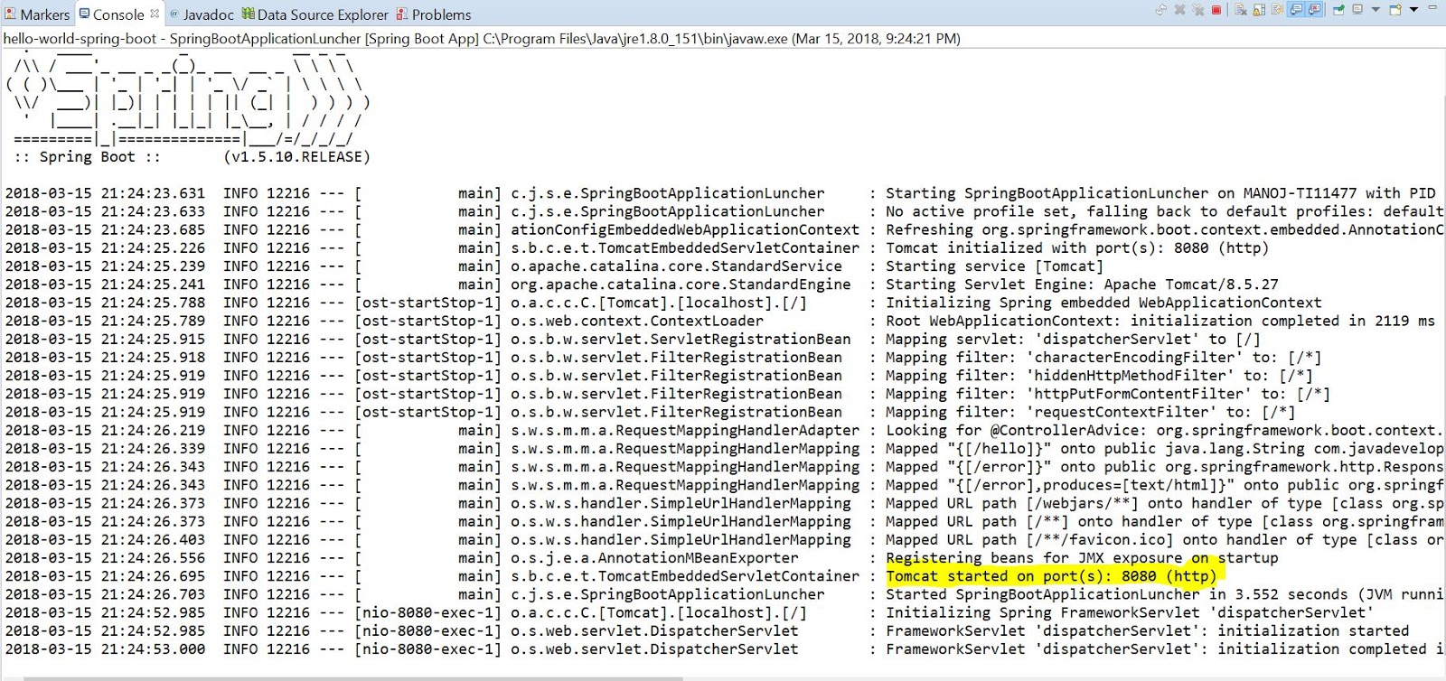1446x681 pixels.
Task: Click 'Mapped URL path [/**/favicon.ico]' message
Action: click(1165, 540)
